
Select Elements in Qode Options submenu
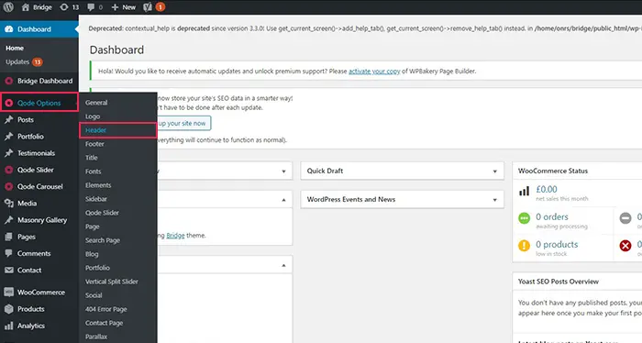[98, 185]
